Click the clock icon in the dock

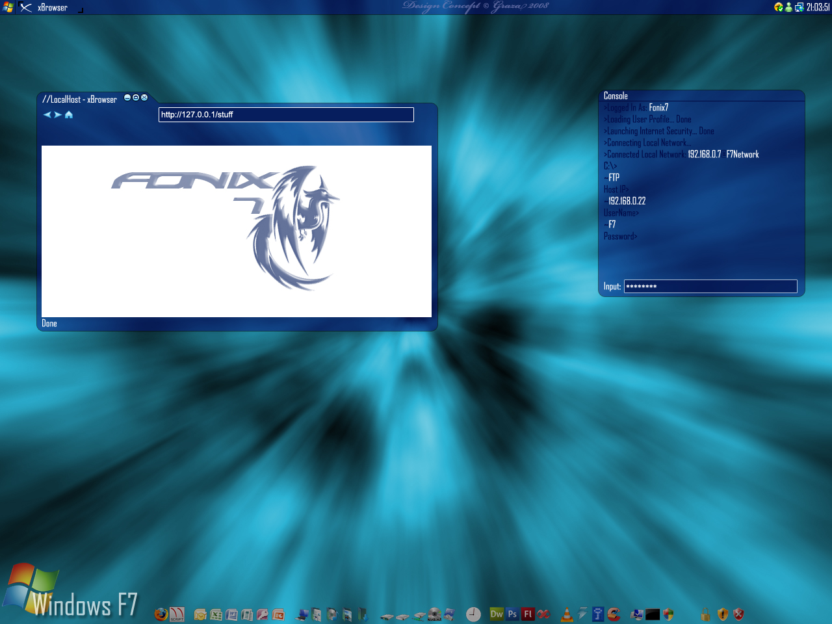click(474, 614)
